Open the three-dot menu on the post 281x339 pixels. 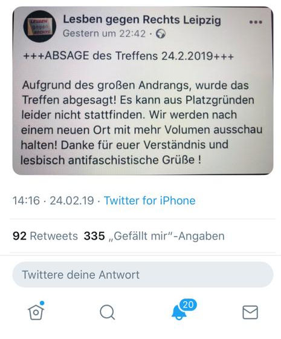[x=256, y=22]
